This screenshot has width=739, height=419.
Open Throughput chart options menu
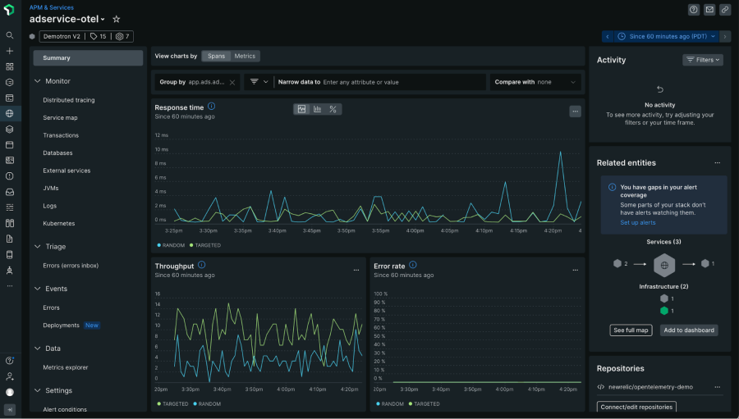(356, 271)
